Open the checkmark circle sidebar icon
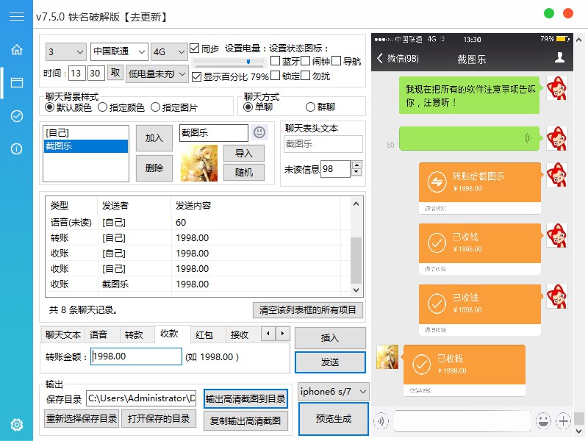The width and height of the screenshot is (588, 441). [x=16, y=116]
